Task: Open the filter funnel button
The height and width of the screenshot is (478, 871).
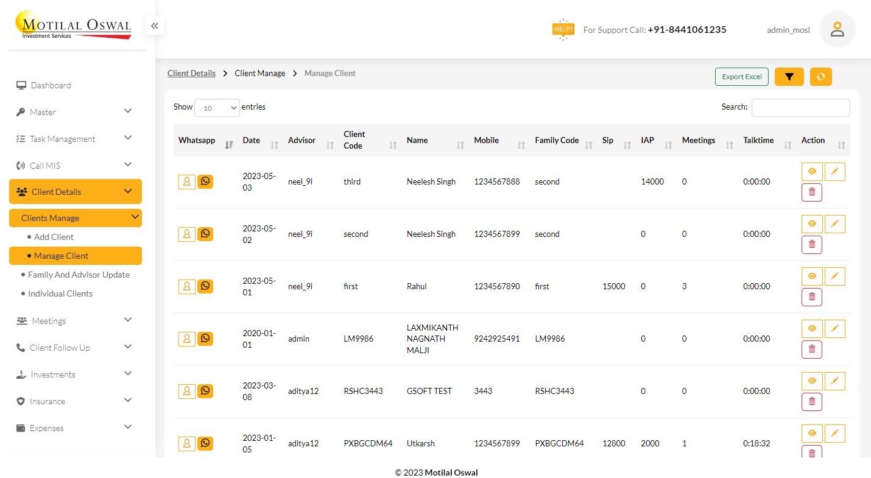Action: pyautogui.click(x=789, y=77)
